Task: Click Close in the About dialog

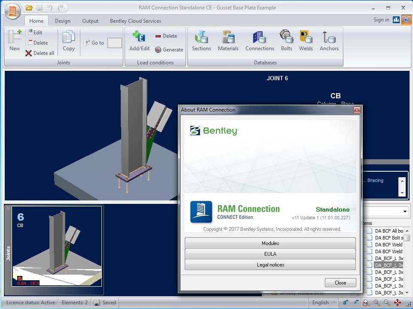Action: tap(340, 283)
